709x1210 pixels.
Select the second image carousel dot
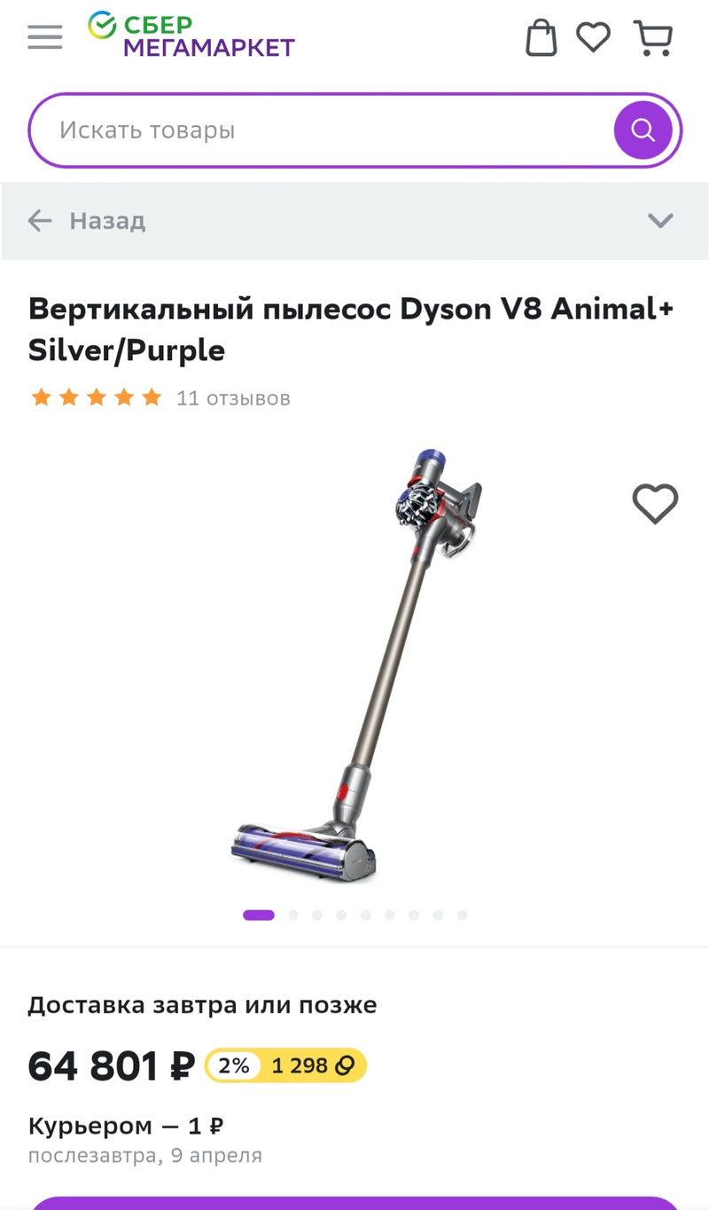[x=293, y=915]
